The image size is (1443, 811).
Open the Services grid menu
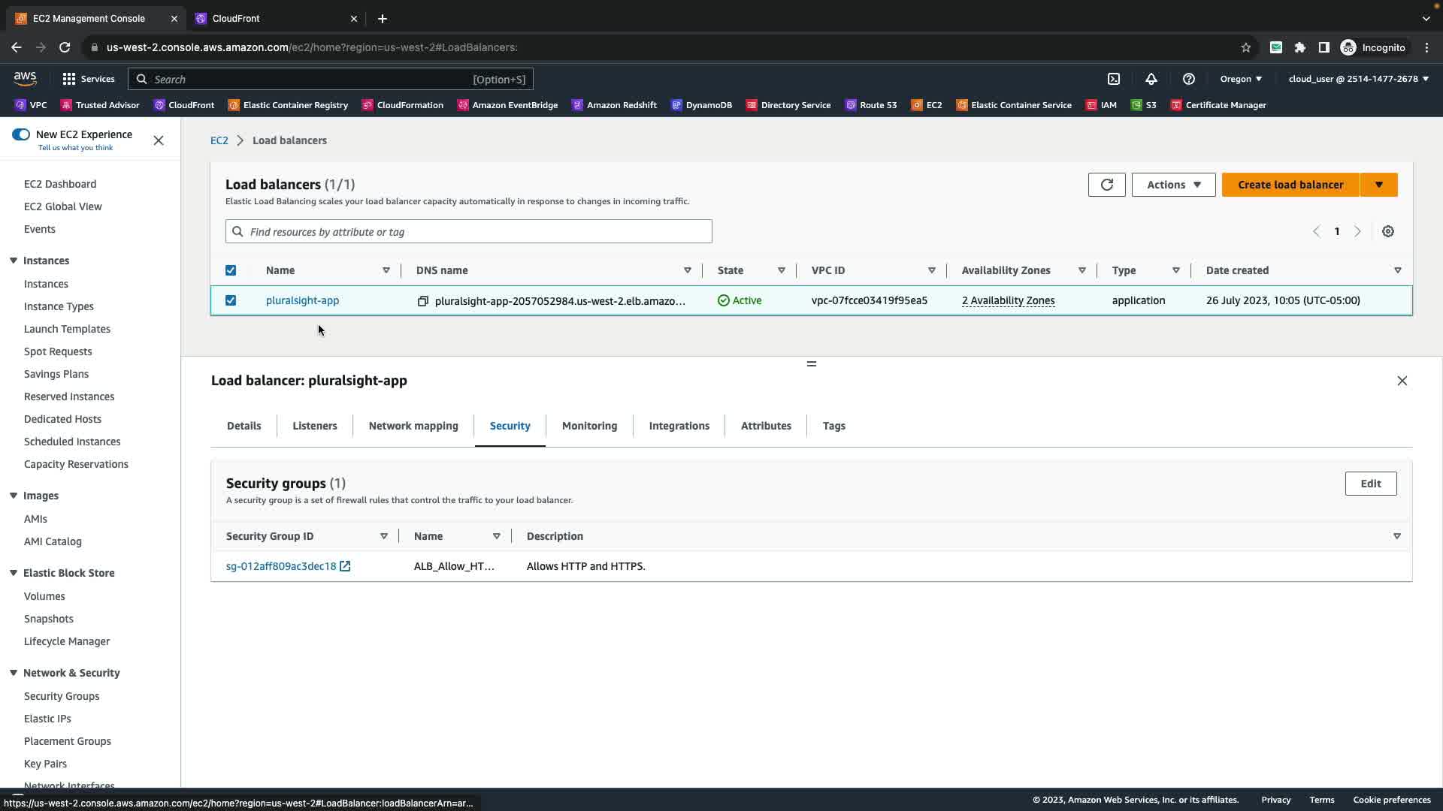coord(69,79)
